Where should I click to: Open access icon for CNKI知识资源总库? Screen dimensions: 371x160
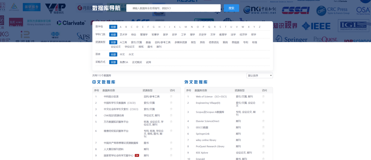point(171,115)
